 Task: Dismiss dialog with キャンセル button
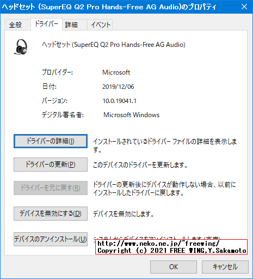tap(225, 267)
